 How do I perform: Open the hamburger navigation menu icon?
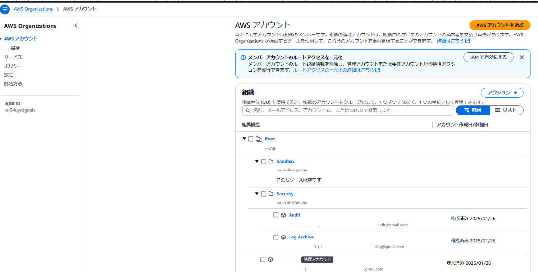pyautogui.click(x=5, y=9)
